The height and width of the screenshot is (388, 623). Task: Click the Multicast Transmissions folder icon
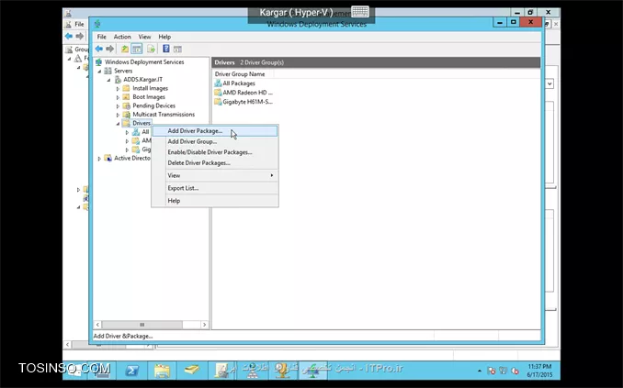pos(127,115)
